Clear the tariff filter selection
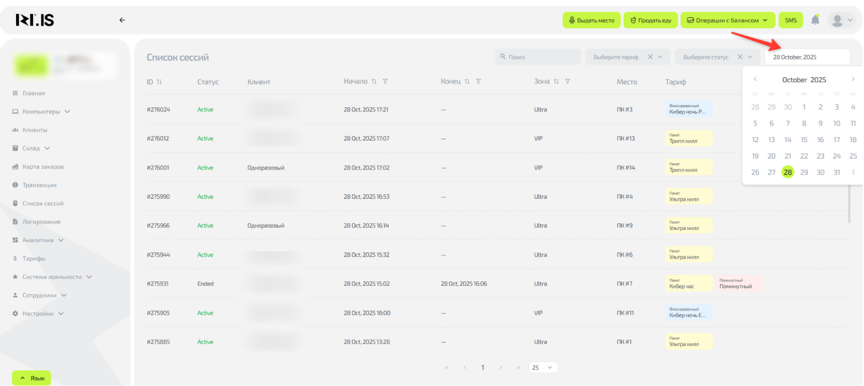 pyautogui.click(x=650, y=57)
